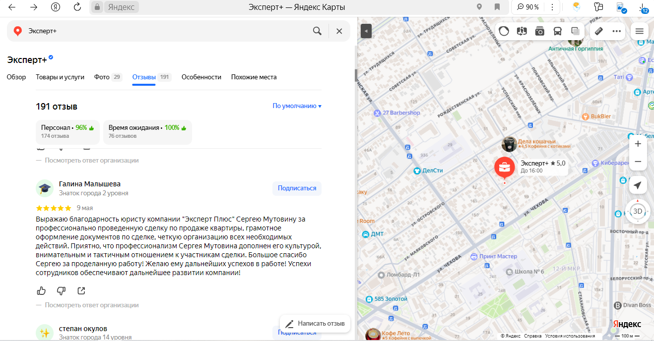Share Галина Малышева's review
This screenshot has width=654, height=341.
[81, 290]
